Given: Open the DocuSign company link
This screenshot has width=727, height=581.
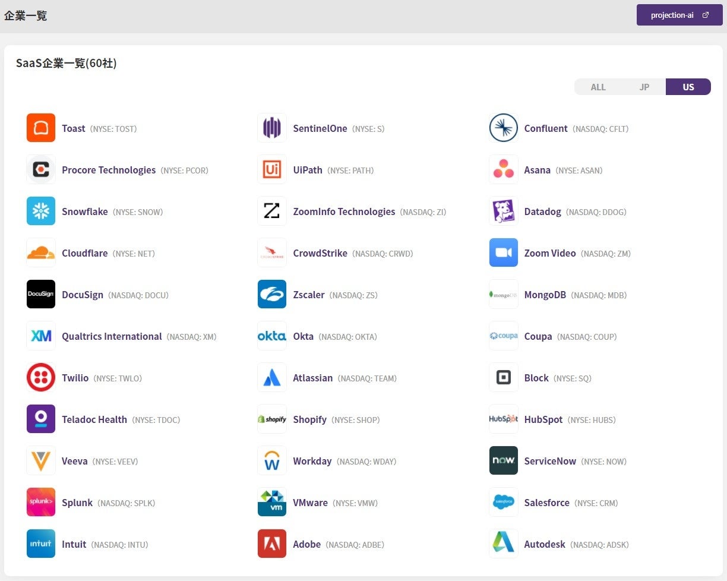Looking at the screenshot, I should (x=83, y=295).
